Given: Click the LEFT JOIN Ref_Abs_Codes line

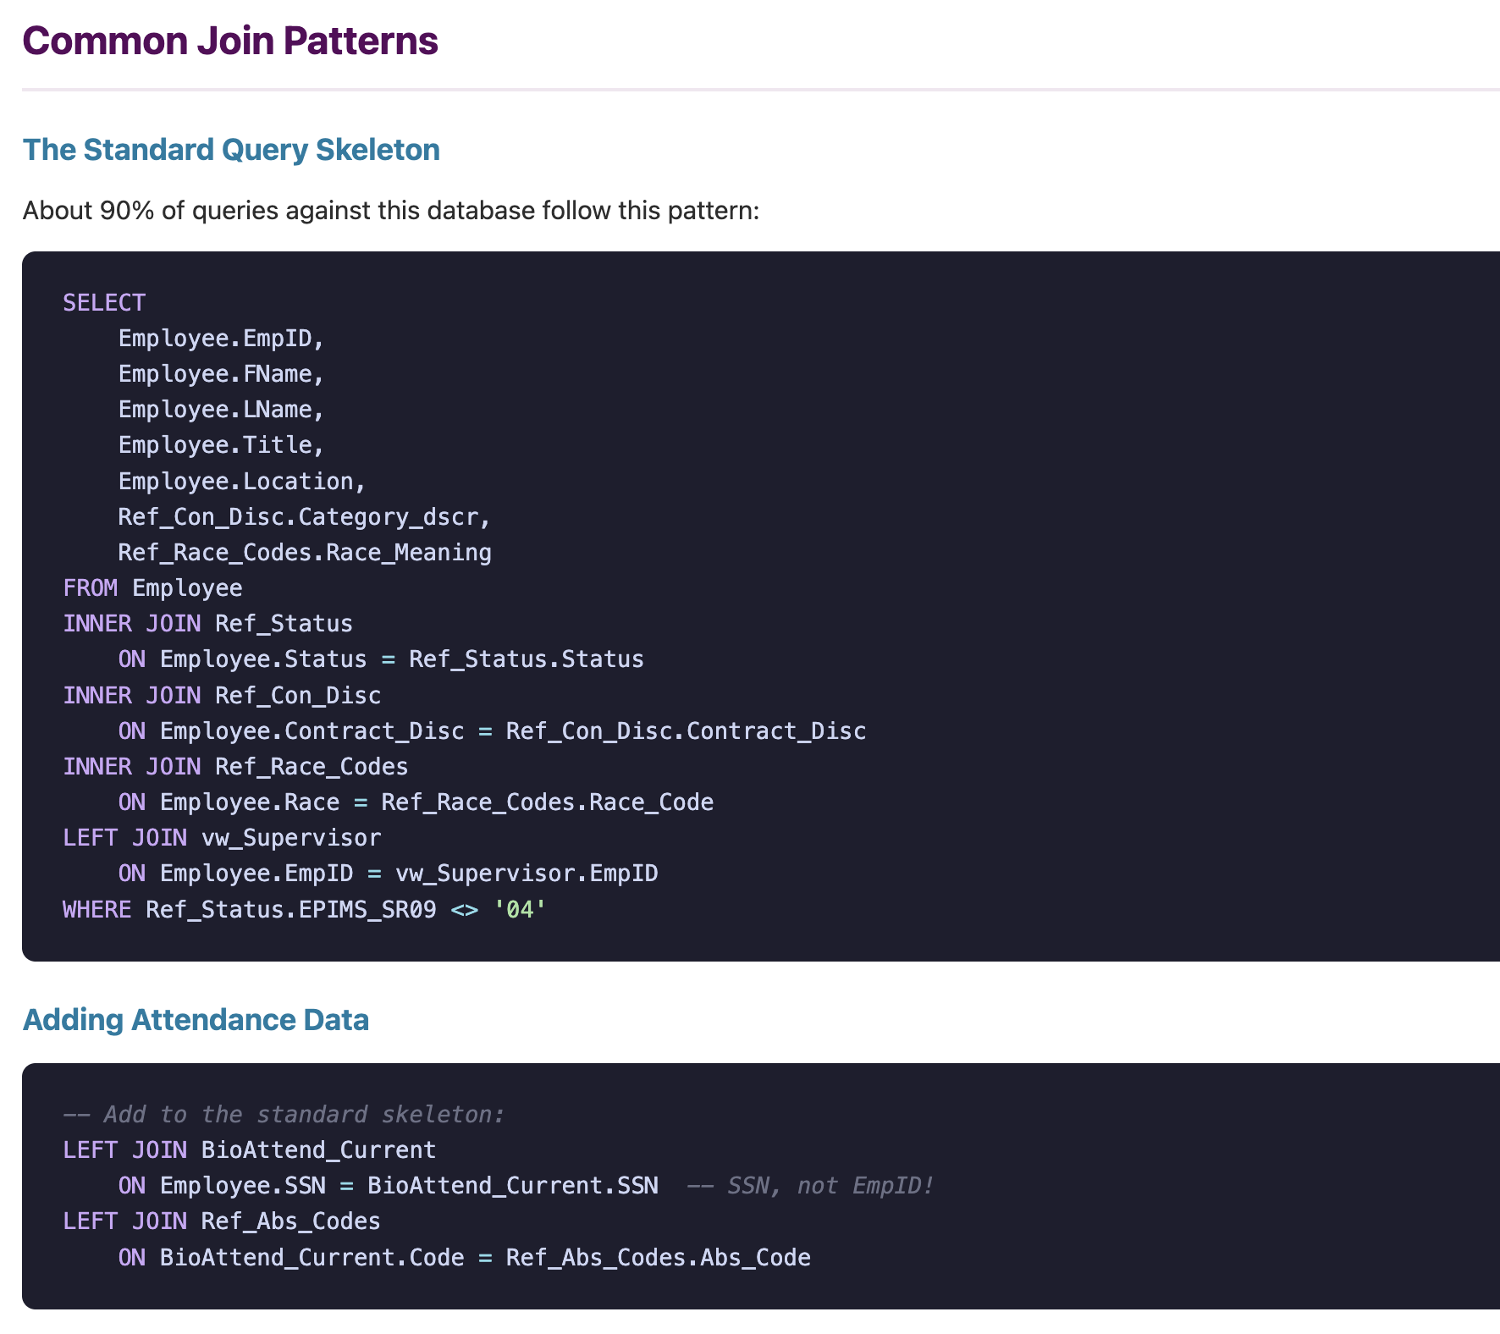Looking at the screenshot, I should tap(221, 1221).
